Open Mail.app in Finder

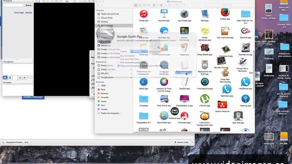coord(205,14)
